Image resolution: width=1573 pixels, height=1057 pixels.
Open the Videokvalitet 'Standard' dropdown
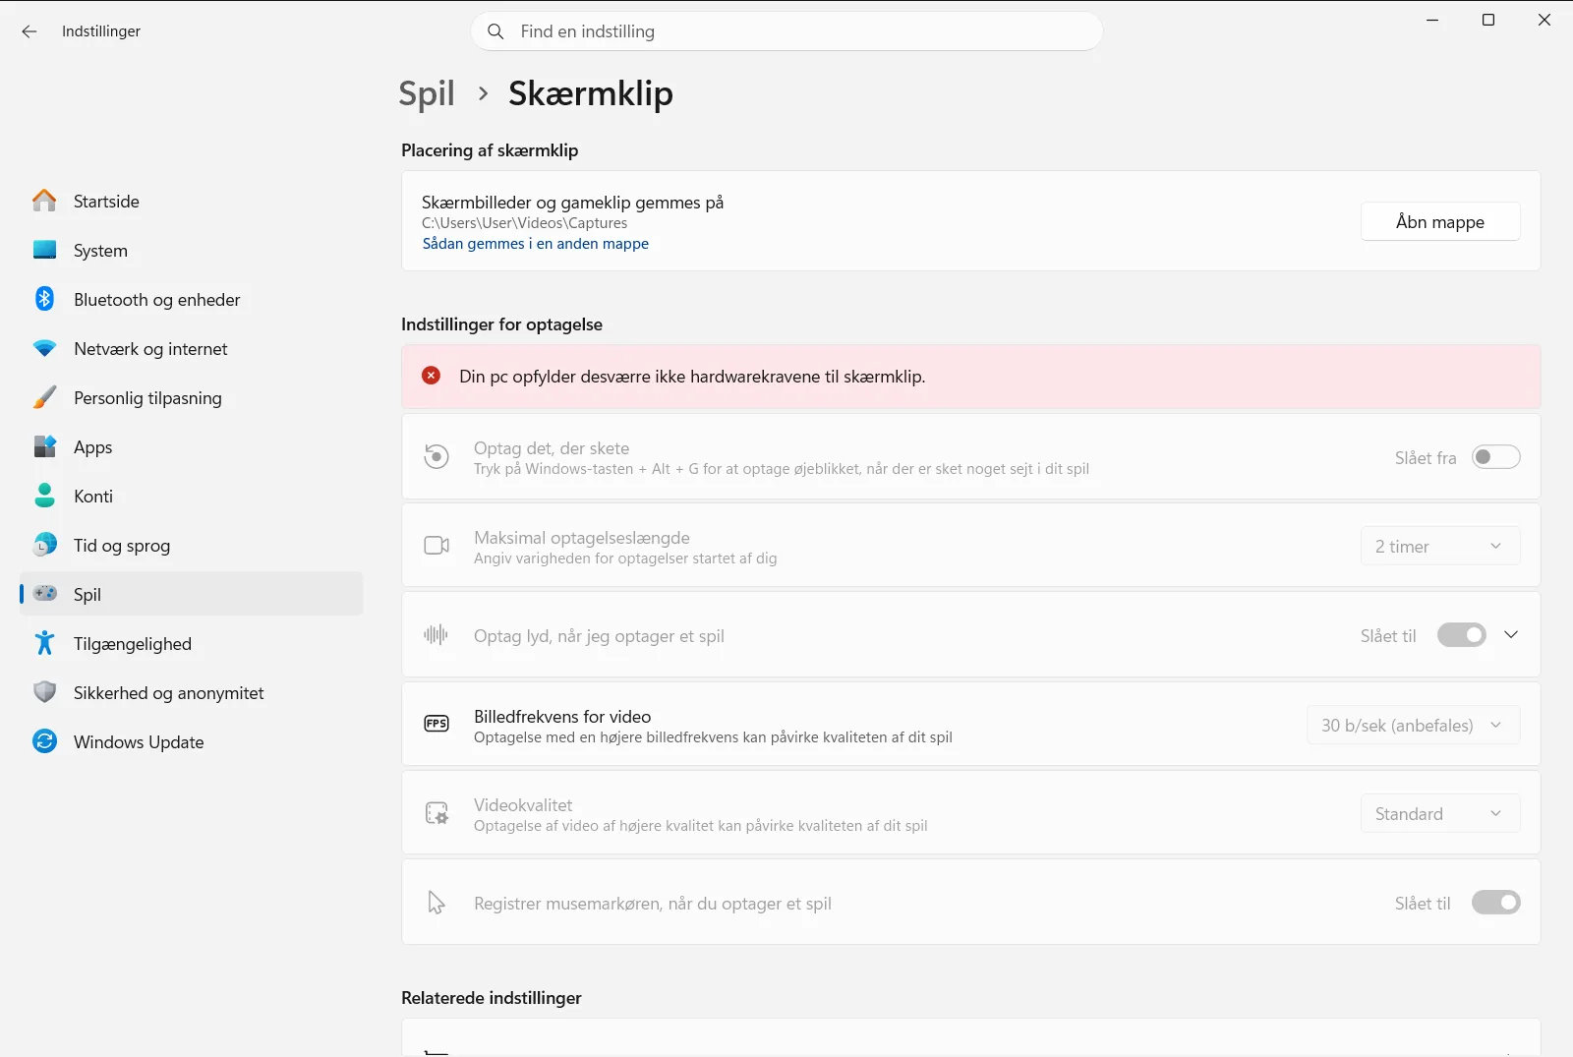coord(1440,813)
